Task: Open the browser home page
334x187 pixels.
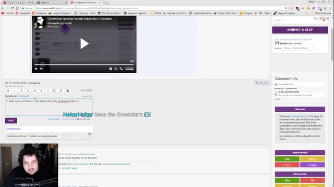Action: (x=17, y=8)
